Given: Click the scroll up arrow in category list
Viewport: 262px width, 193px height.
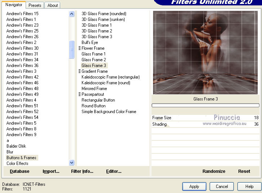Looking at the screenshot, I should [x=71, y=14].
